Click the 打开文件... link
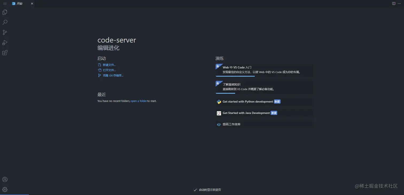The image size is (404, 195). tap(109, 70)
